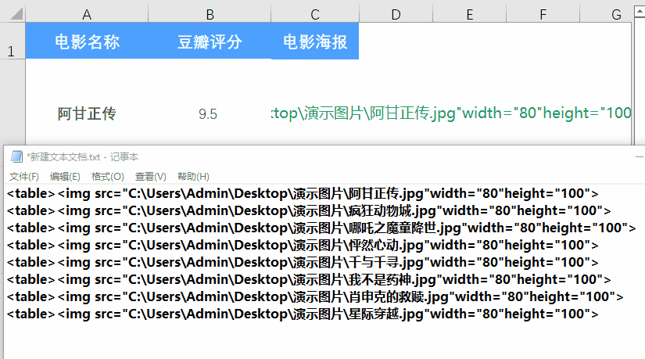Screen dimensions: 645x359
Task: Select column A header in Excel
Action: click(87, 14)
